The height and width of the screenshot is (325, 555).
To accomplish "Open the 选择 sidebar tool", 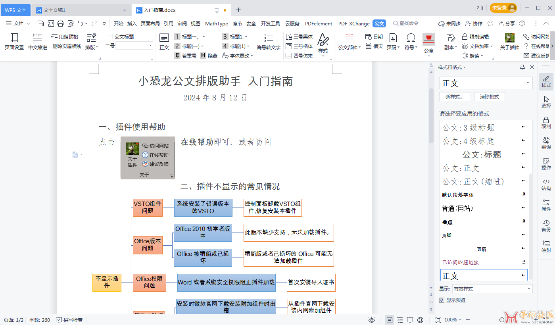I will (546, 102).
